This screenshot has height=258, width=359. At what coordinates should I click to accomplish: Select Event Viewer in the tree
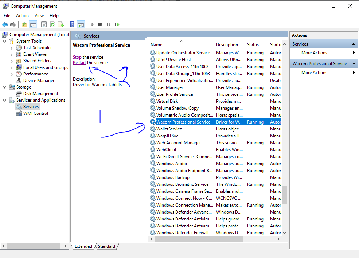coord(35,54)
